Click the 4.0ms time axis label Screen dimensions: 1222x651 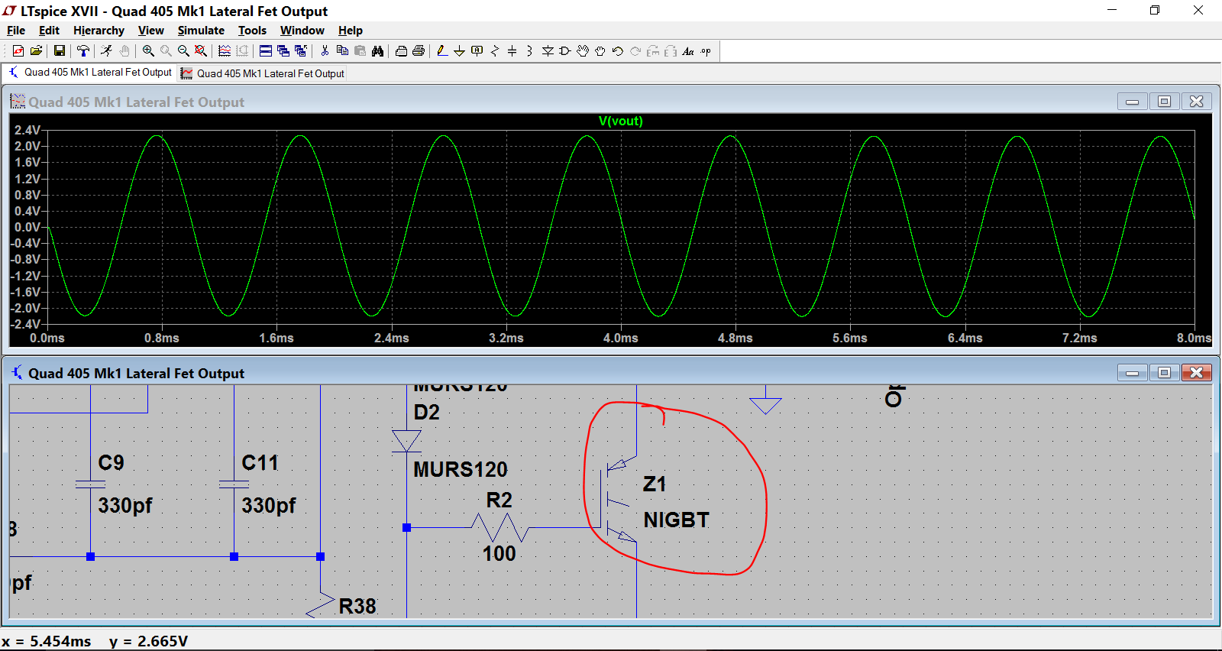(x=621, y=338)
